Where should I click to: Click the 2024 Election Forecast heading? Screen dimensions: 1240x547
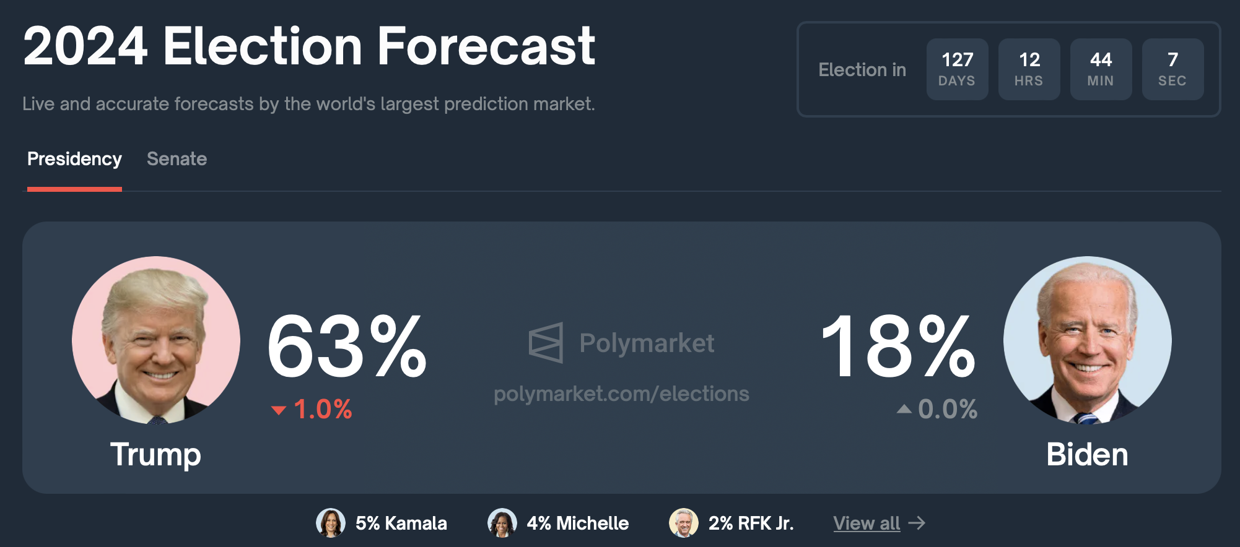309,46
